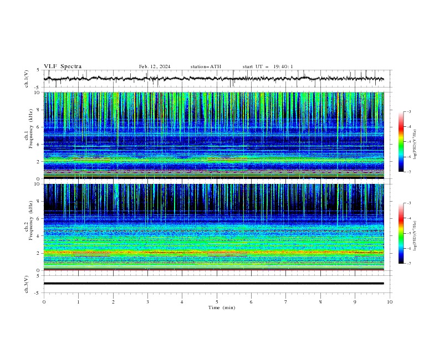Click inside the ch.2 spectrogram panel
Screen dimensions: 439x339
(x=213, y=227)
